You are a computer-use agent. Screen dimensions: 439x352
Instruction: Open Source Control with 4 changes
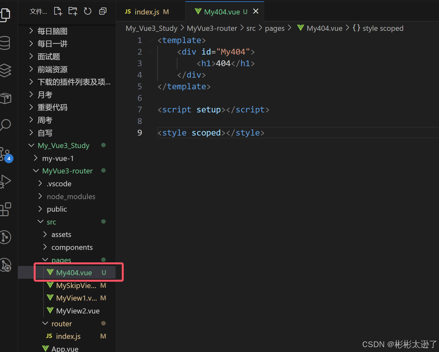pos(6,154)
